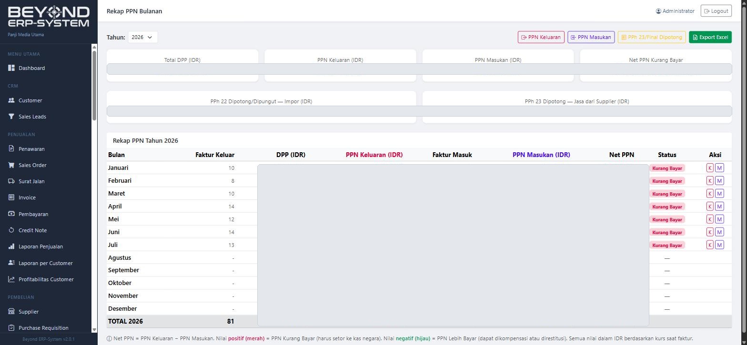This screenshot has width=747, height=345.
Task: Click the Kurang Bayar status for Juni
Action: point(667,232)
